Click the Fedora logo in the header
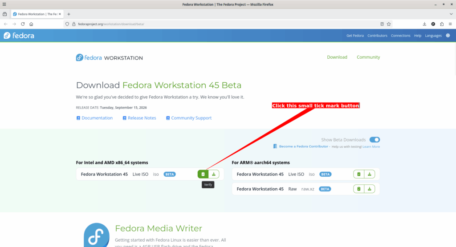This screenshot has width=456, height=247. coord(19,36)
